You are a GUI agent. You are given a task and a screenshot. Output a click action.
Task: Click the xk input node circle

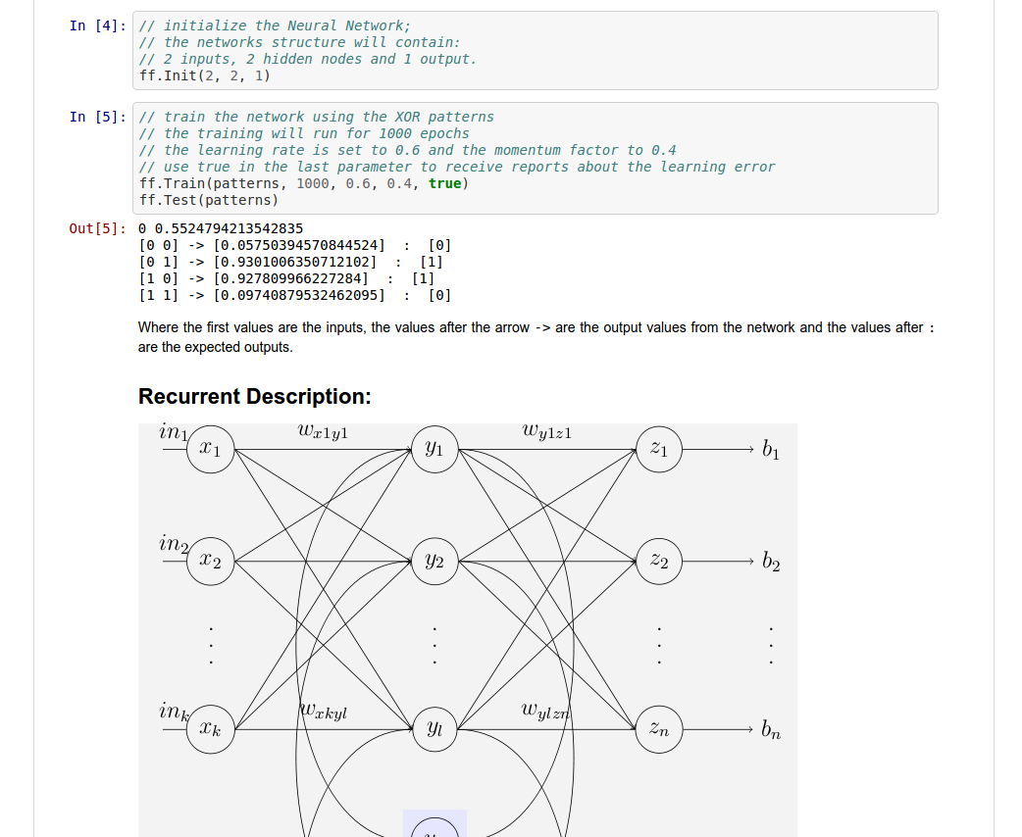pos(210,729)
